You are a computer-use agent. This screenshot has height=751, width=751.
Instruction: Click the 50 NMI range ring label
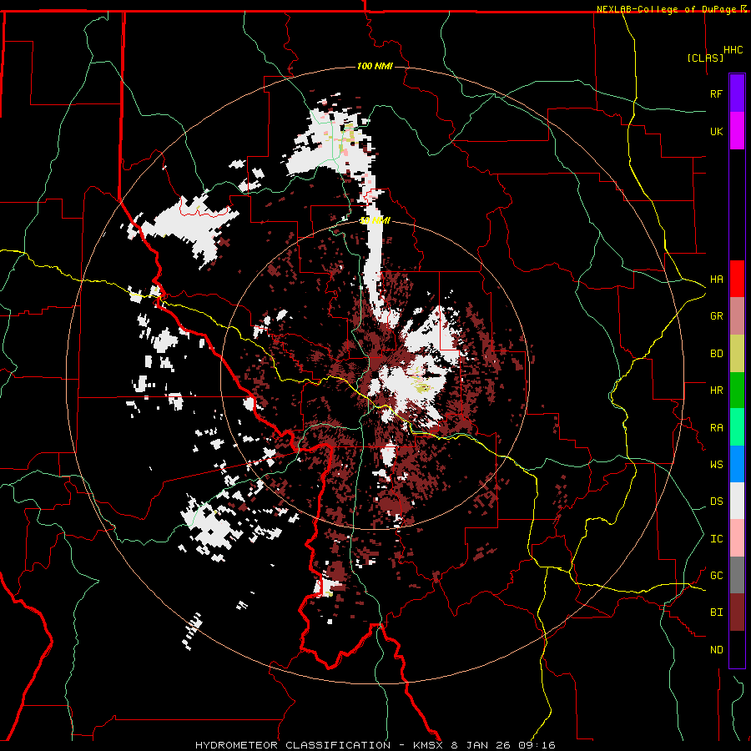point(375,220)
